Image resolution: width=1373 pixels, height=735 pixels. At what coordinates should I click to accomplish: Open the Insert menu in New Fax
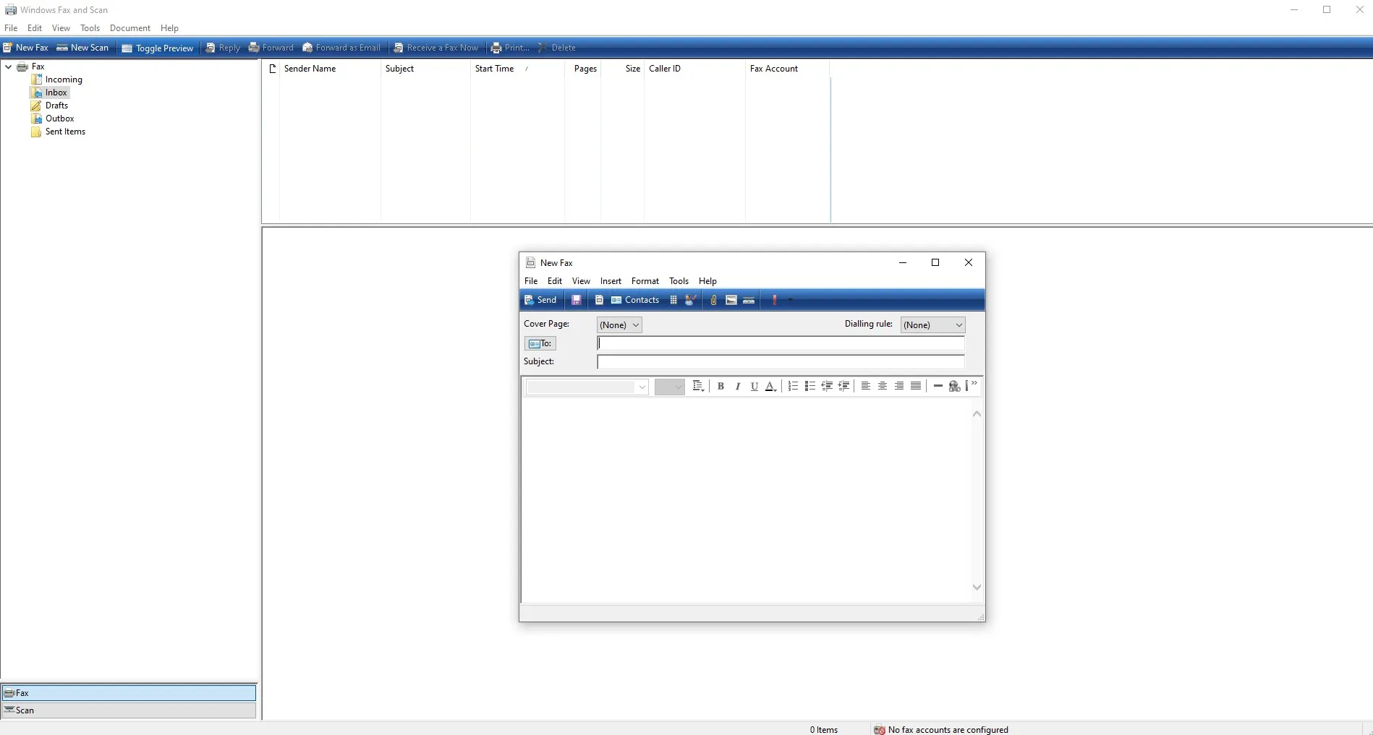tap(611, 281)
